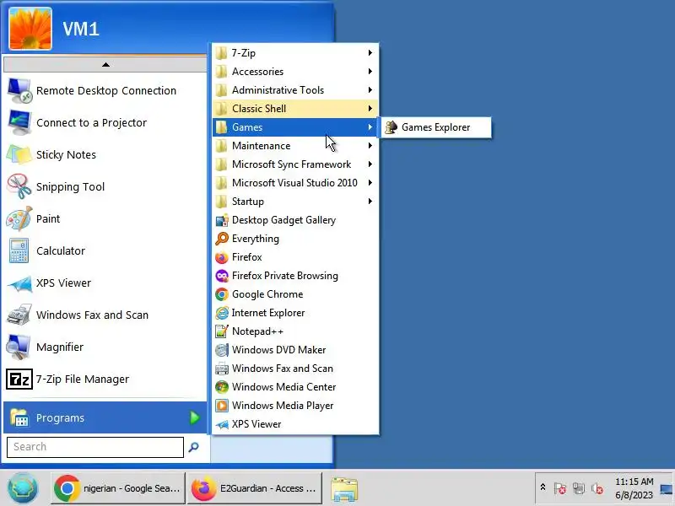Click the VM1 user name
The height and width of the screenshot is (506, 675).
[x=81, y=30]
